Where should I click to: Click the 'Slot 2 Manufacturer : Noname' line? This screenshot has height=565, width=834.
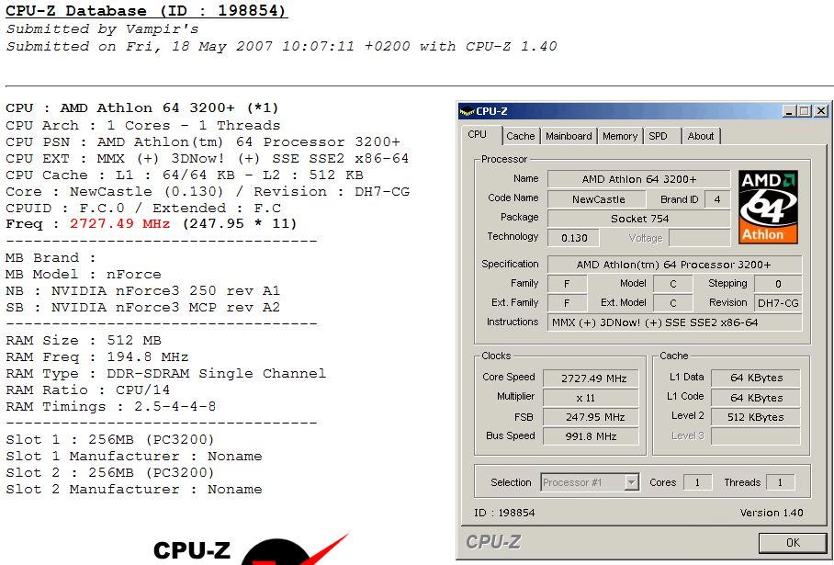[x=133, y=490]
